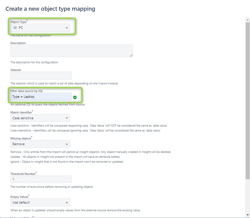Open the Object Type dropdown

(x=40, y=28)
